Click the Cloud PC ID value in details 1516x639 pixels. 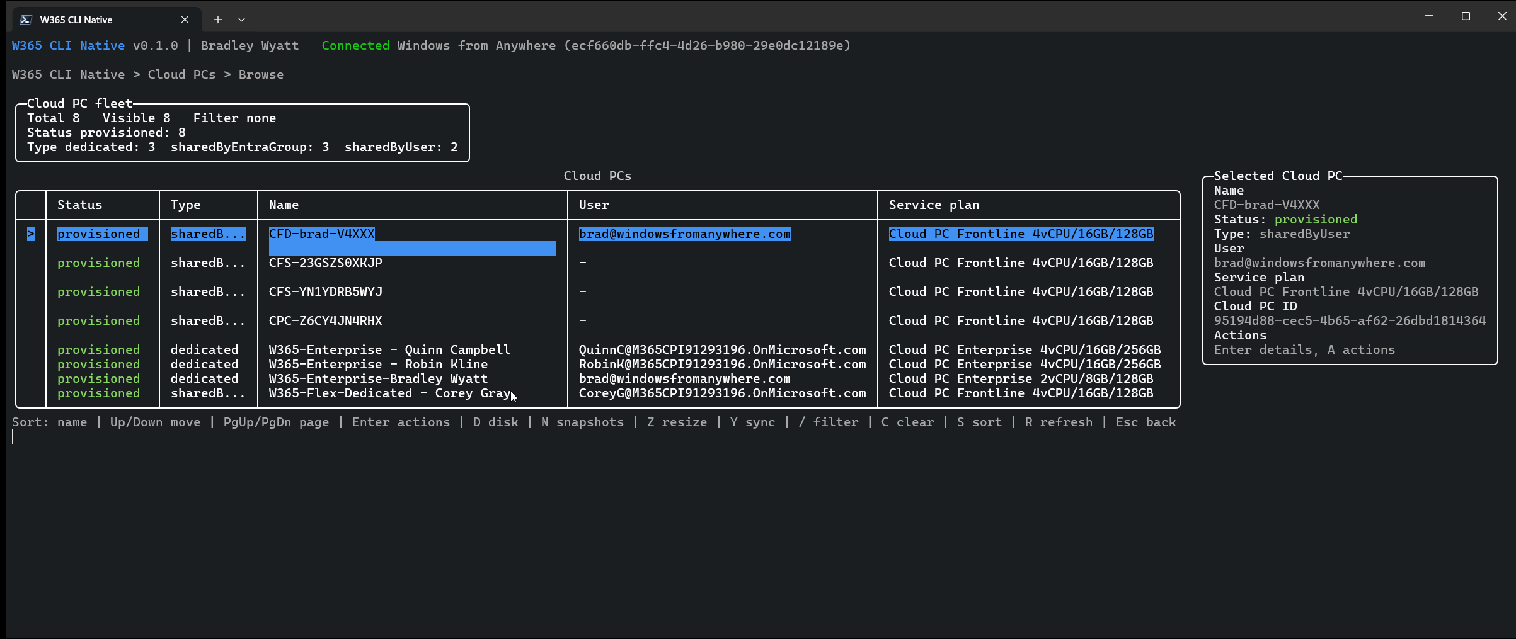pyautogui.click(x=1350, y=321)
